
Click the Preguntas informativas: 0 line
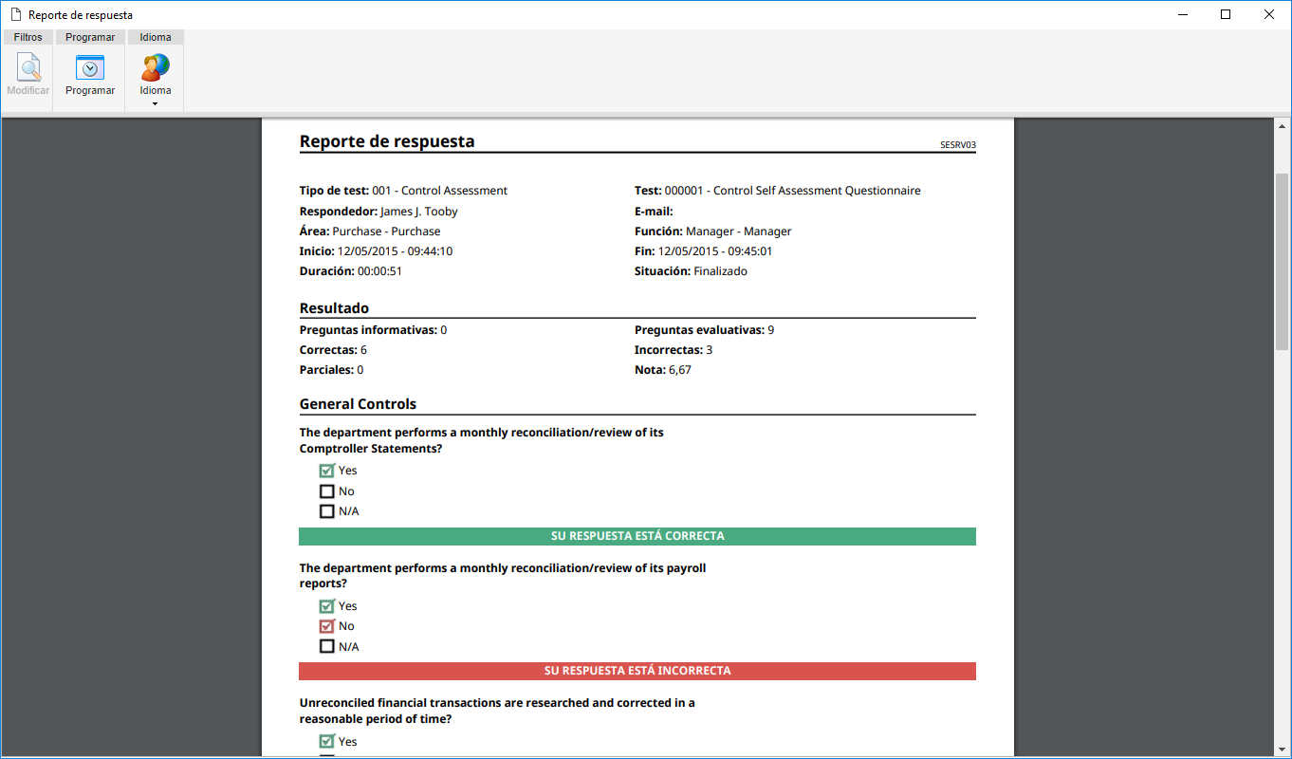[x=374, y=330]
